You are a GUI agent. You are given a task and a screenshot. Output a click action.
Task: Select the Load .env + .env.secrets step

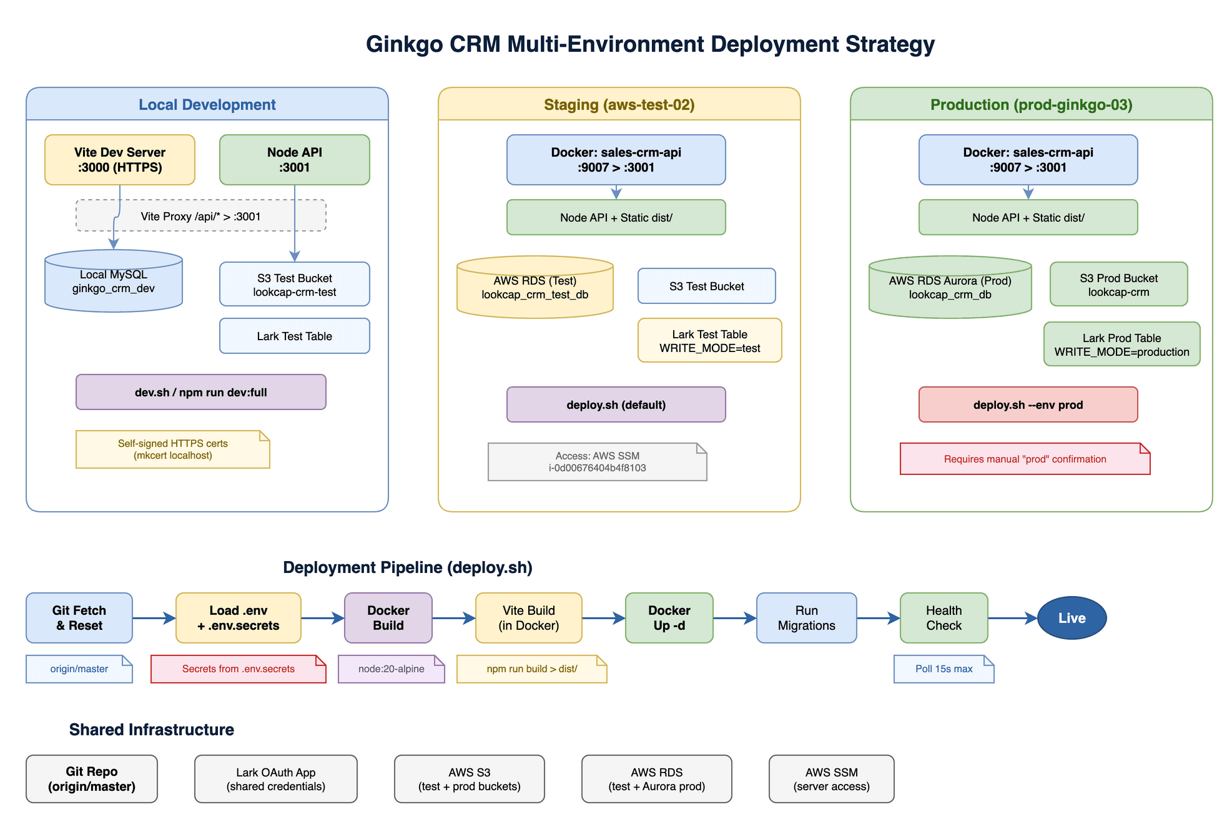pyautogui.click(x=239, y=618)
